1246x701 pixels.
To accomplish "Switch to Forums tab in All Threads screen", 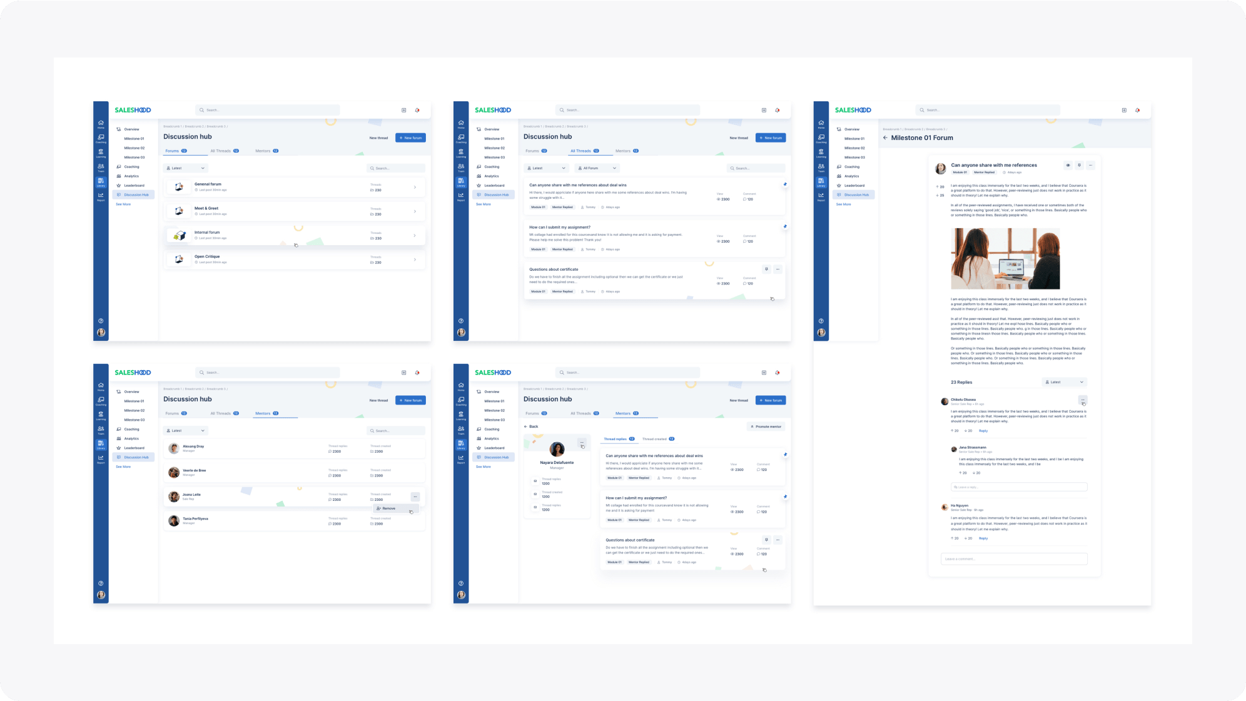I will pyautogui.click(x=536, y=151).
